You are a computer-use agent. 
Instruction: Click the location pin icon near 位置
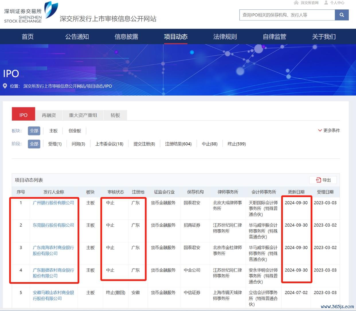pyautogui.click(x=5, y=86)
